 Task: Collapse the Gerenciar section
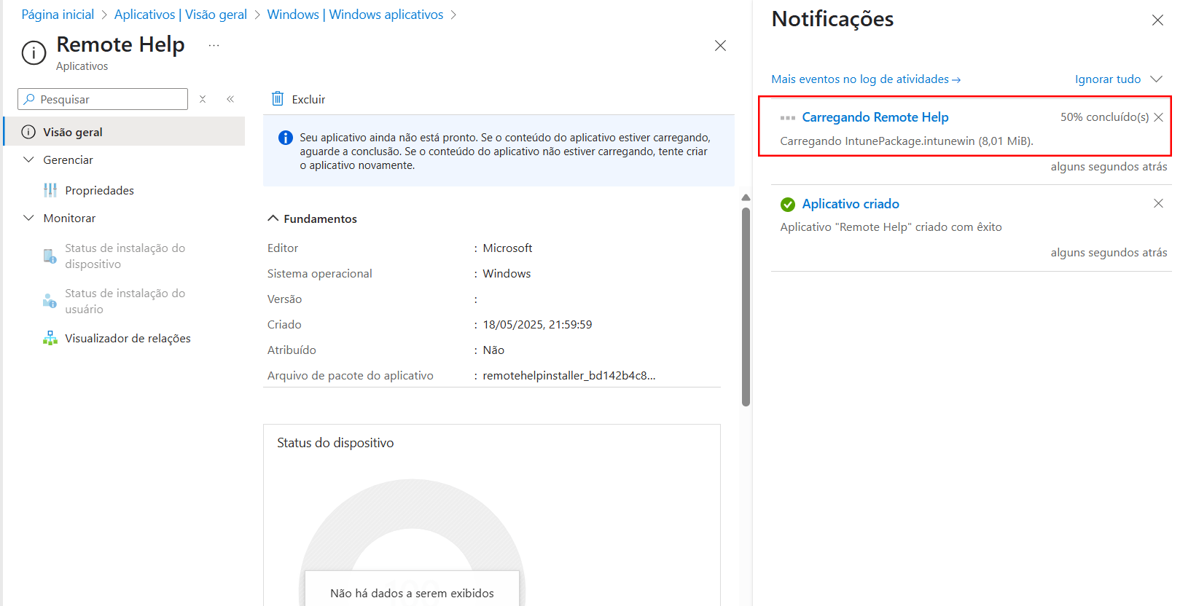[x=28, y=160]
